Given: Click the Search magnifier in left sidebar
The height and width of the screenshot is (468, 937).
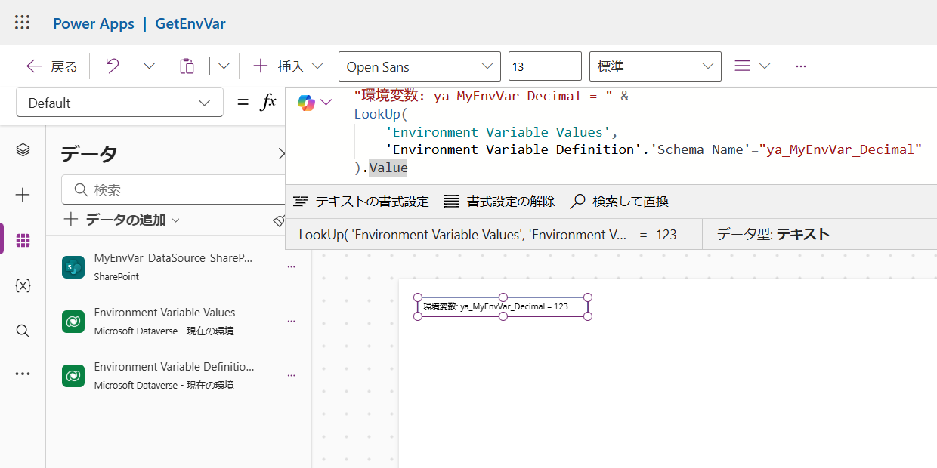Looking at the screenshot, I should pos(23,331).
